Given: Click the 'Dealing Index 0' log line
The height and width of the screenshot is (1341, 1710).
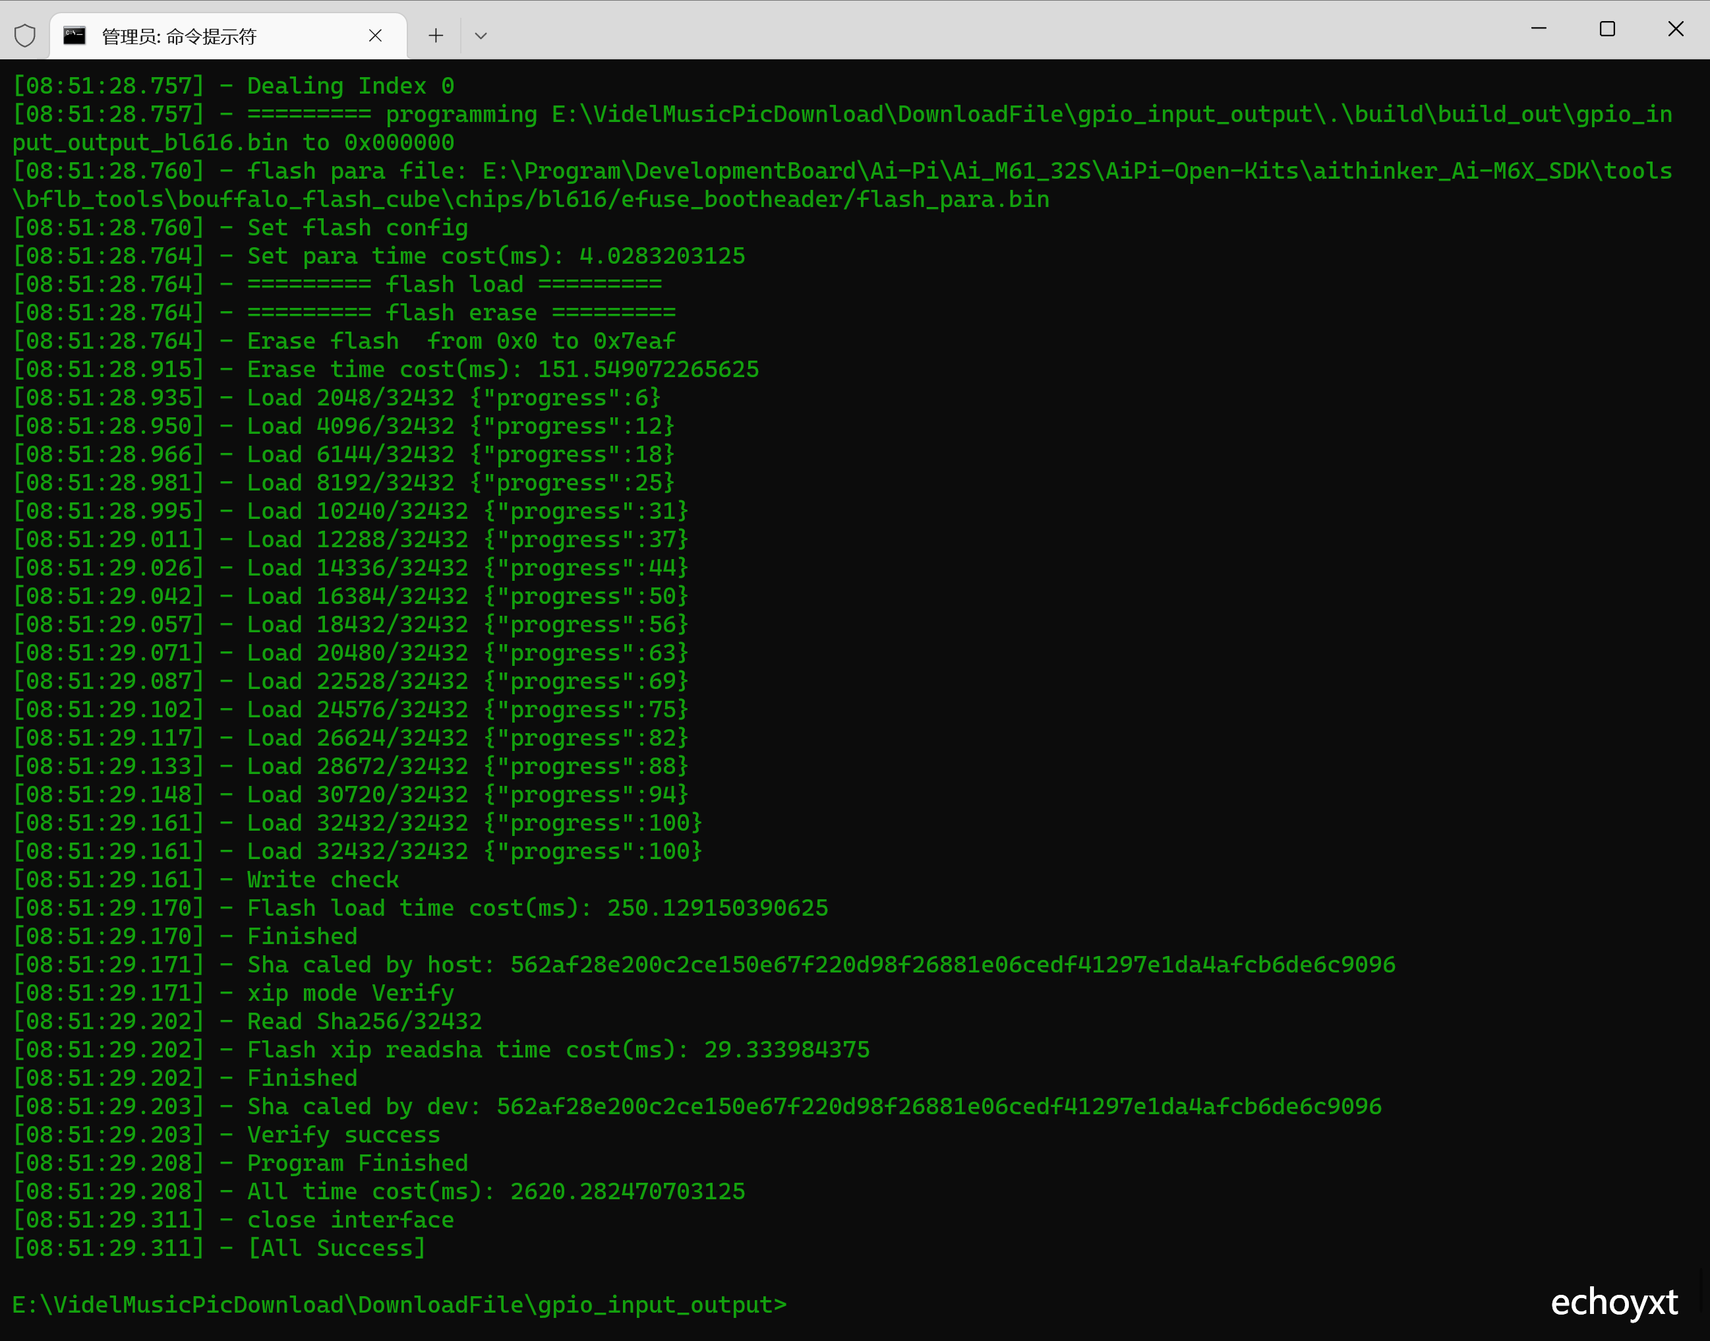Looking at the screenshot, I should [234, 86].
